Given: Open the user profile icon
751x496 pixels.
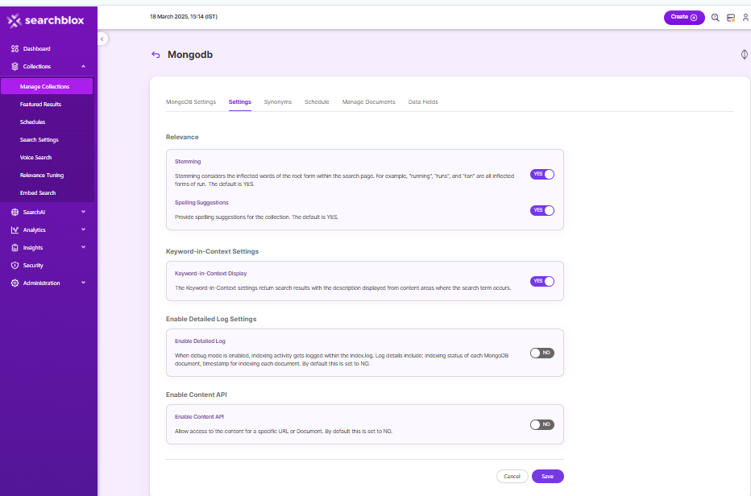Looking at the screenshot, I should [745, 18].
